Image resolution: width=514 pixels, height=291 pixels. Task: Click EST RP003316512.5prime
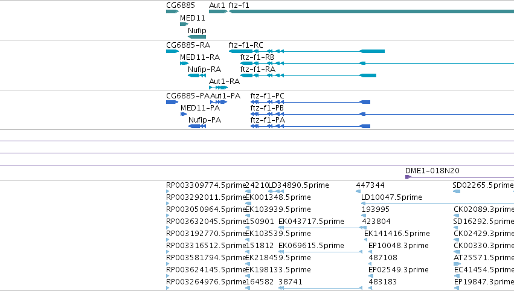[x=206, y=246]
